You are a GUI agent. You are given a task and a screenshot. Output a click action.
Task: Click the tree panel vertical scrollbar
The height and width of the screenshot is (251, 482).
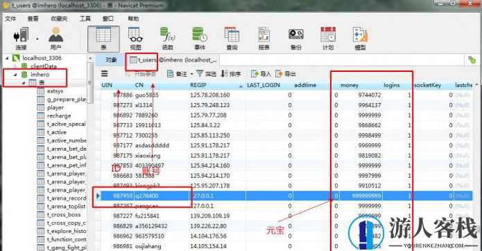pyautogui.click(x=90, y=84)
